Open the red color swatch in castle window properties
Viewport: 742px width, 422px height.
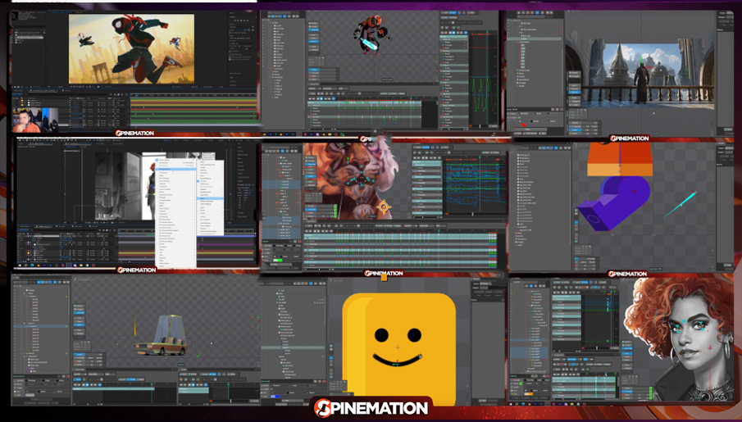(524, 125)
